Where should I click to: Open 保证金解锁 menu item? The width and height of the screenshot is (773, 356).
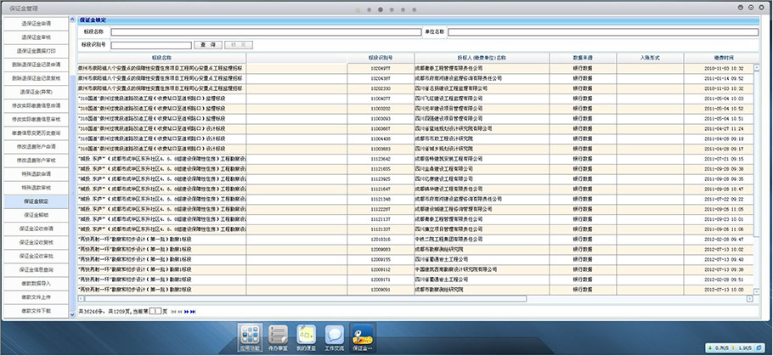(x=36, y=215)
